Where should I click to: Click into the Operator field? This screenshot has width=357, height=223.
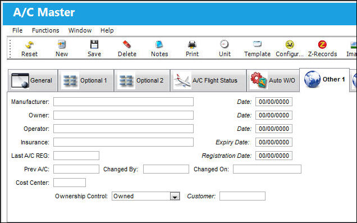[x=123, y=129]
